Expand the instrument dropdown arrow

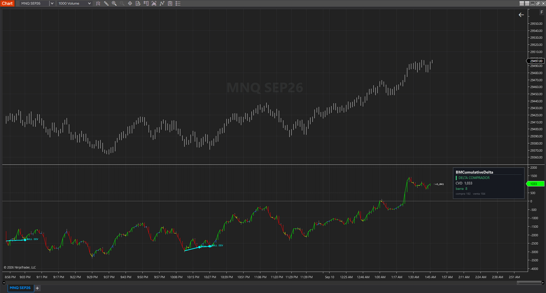point(52,3)
